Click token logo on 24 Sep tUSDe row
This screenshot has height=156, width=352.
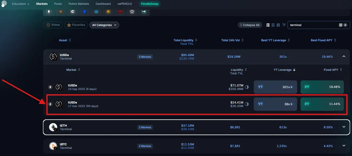(59, 87)
